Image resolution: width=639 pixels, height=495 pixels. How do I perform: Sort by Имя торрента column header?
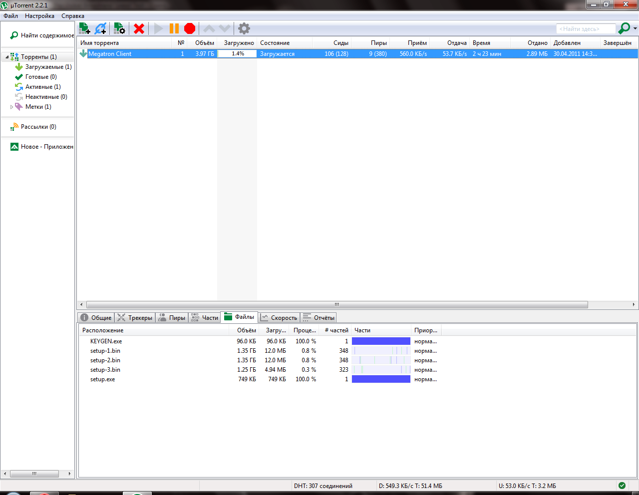[x=124, y=43]
